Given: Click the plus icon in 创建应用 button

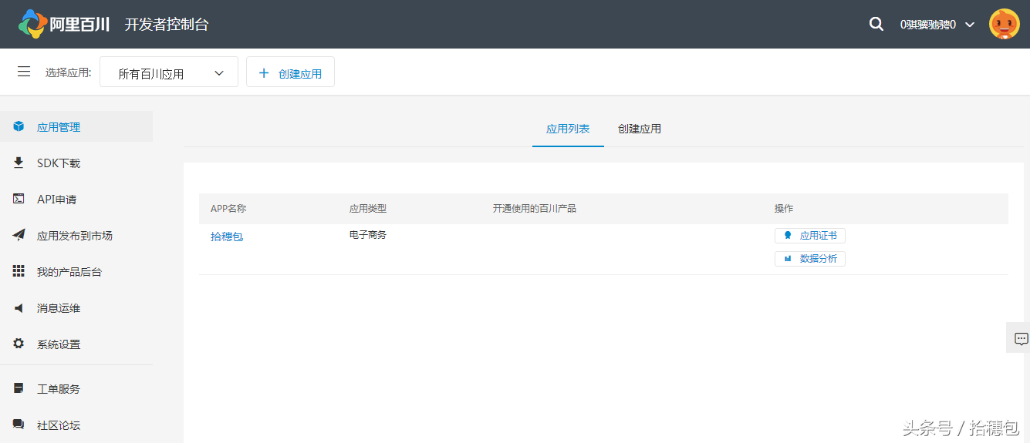Looking at the screenshot, I should [x=264, y=73].
